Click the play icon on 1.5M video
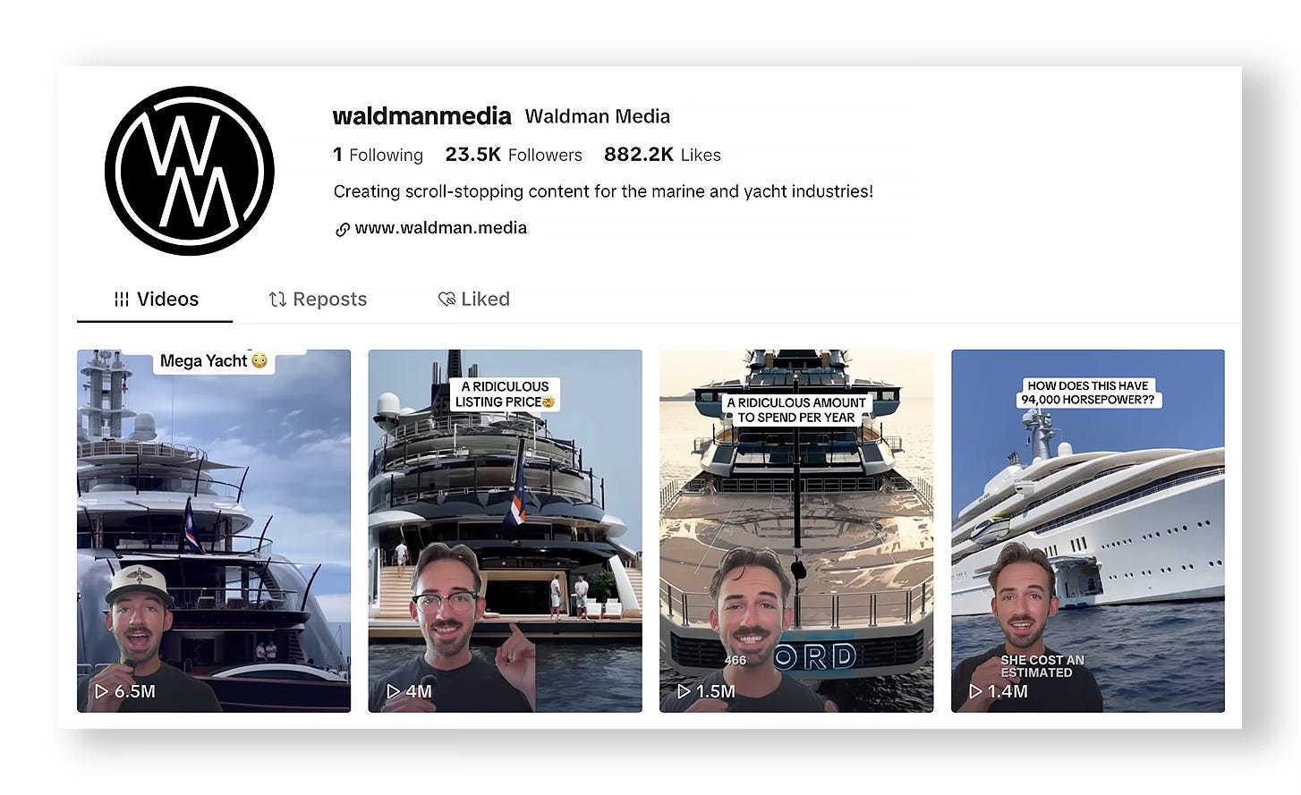Viewport: 1301px width, 795px height. coord(685,691)
